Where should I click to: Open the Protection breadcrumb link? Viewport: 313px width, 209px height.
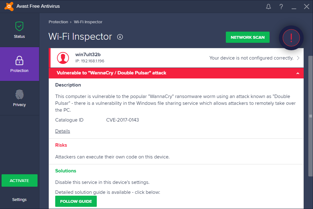[58, 22]
